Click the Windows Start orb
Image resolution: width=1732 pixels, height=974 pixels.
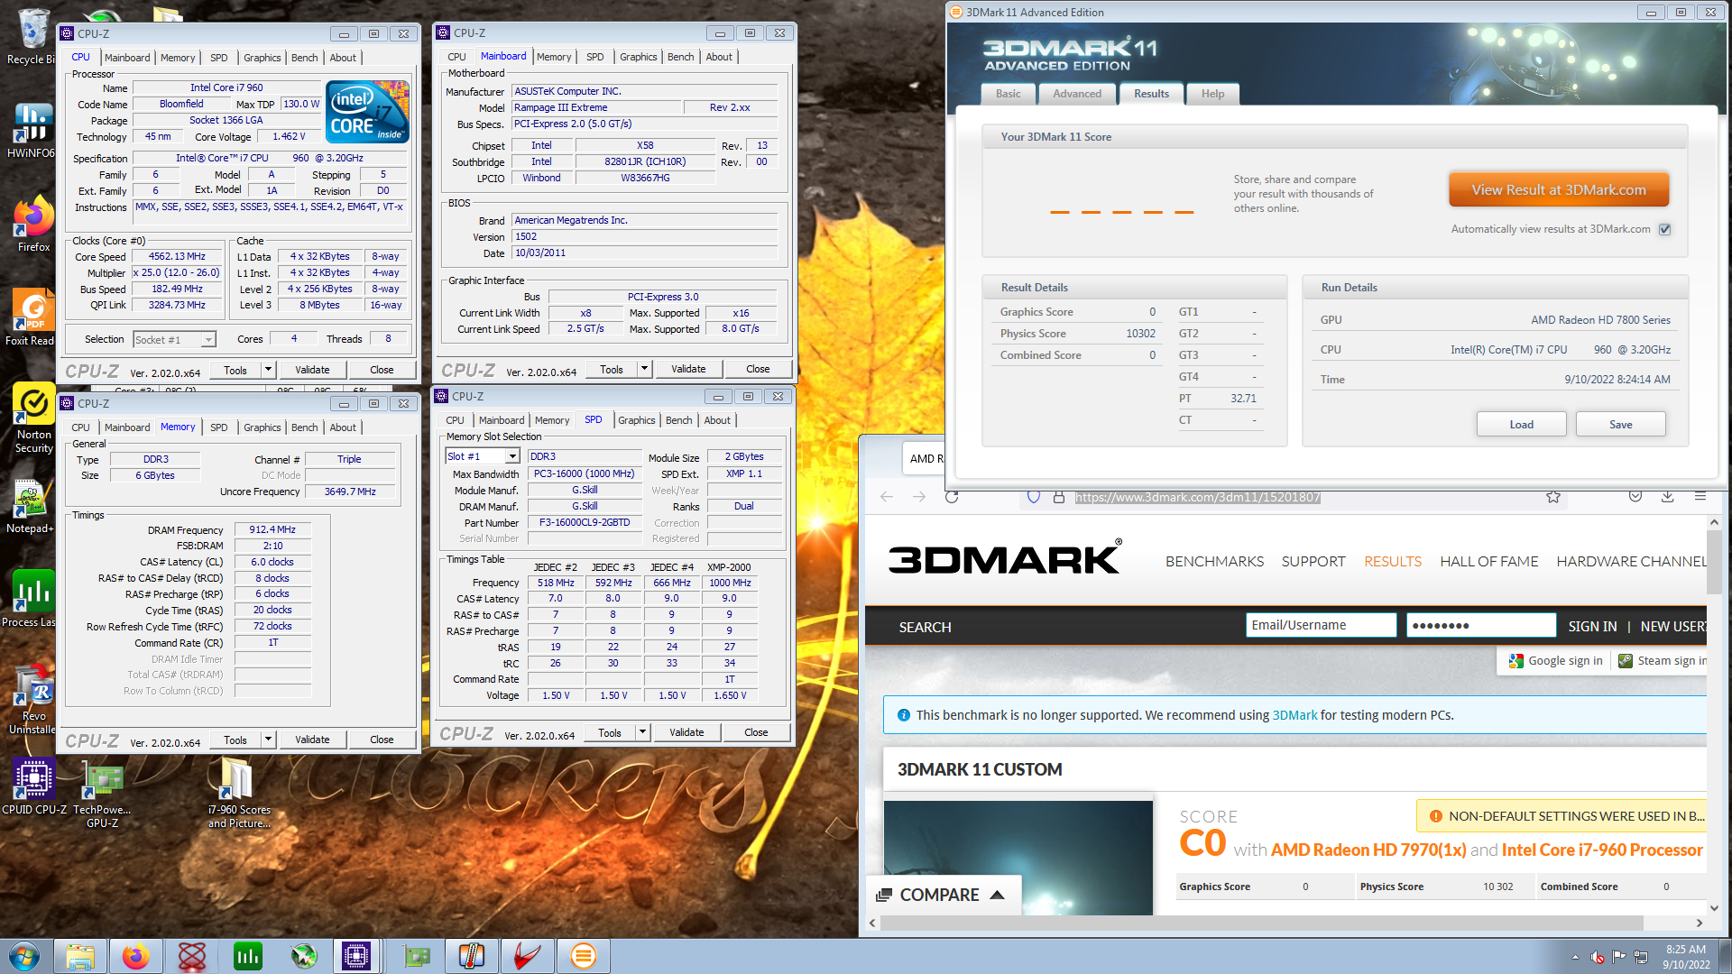coord(24,956)
